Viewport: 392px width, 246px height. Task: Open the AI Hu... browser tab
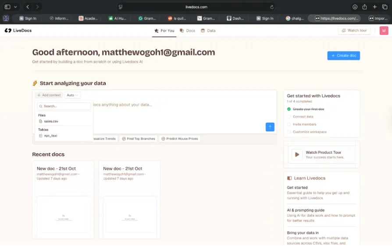tap(117, 18)
